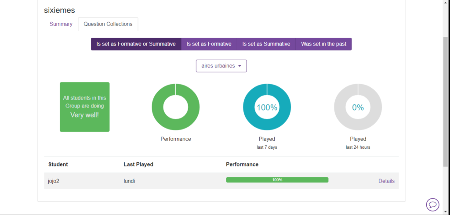Switch to the Summary tab

tap(61, 24)
